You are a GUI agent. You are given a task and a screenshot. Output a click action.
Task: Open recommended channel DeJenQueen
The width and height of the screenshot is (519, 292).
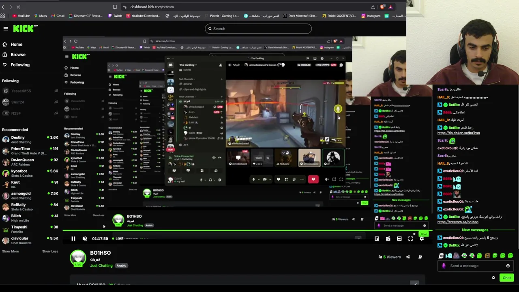point(30,162)
